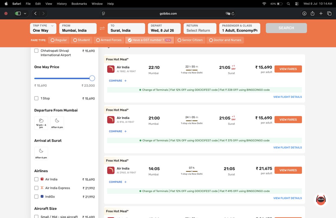Select After 6 pm departure from Mumbai
The height and width of the screenshot is (218, 336).
tap(57, 123)
